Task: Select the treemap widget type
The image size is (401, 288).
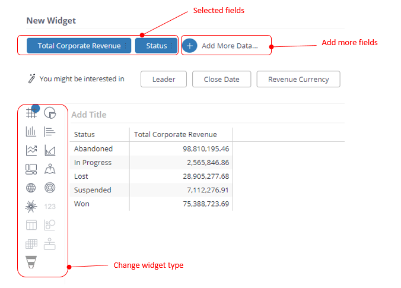Action: click(x=31, y=169)
